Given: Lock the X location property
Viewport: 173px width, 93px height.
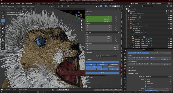Looking at the screenshot, I should pos(116,17).
